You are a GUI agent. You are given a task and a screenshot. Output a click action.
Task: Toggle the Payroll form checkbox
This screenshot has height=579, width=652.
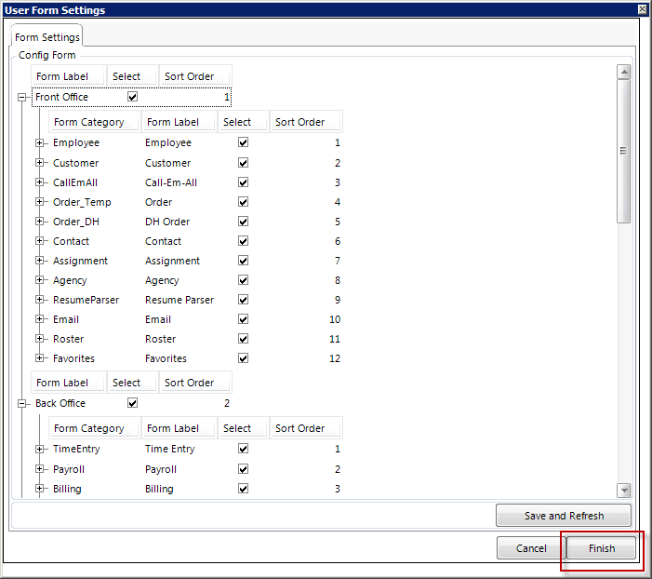coord(244,469)
